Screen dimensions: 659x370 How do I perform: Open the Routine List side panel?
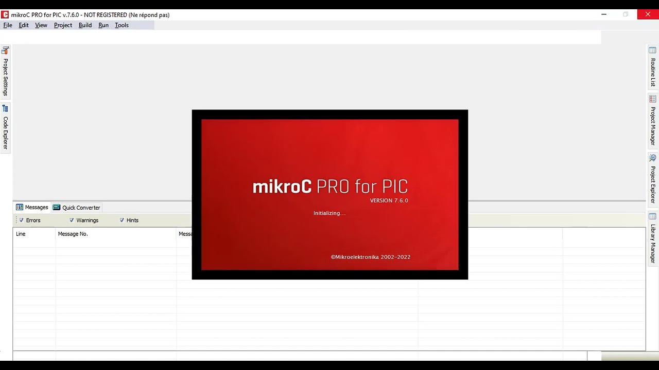pos(653,67)
